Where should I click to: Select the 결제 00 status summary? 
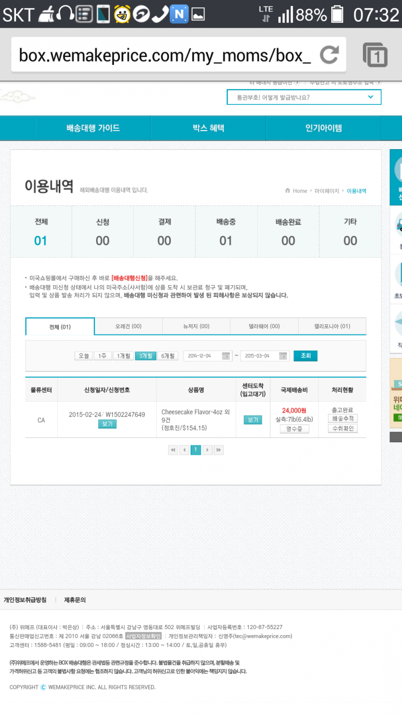(x=164, y=231)
